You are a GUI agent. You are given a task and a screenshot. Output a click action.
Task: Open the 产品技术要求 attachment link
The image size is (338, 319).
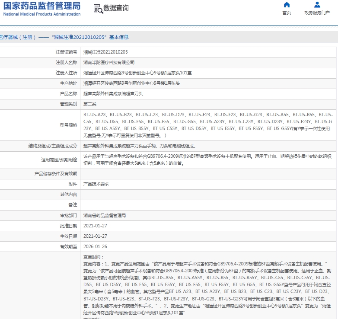point(96,184)
